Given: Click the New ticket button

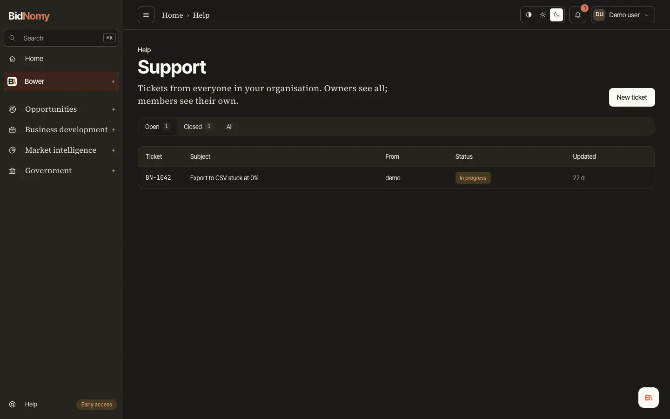Looking at the screenshot, I should click(x=632, y=97).
